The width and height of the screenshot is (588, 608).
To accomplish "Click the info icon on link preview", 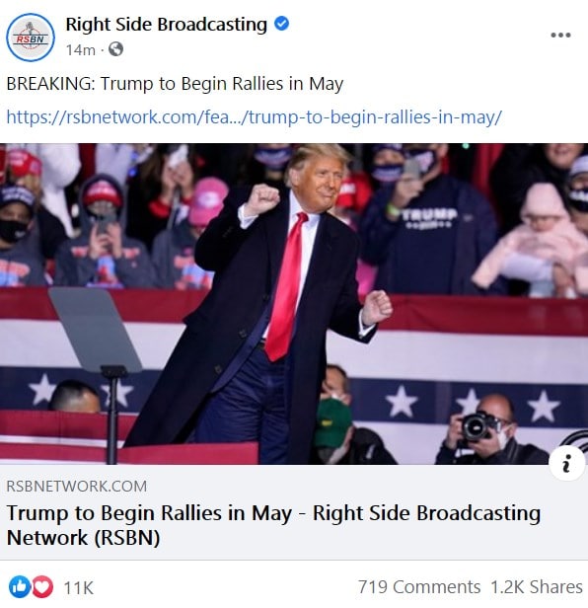I will 566,463.
